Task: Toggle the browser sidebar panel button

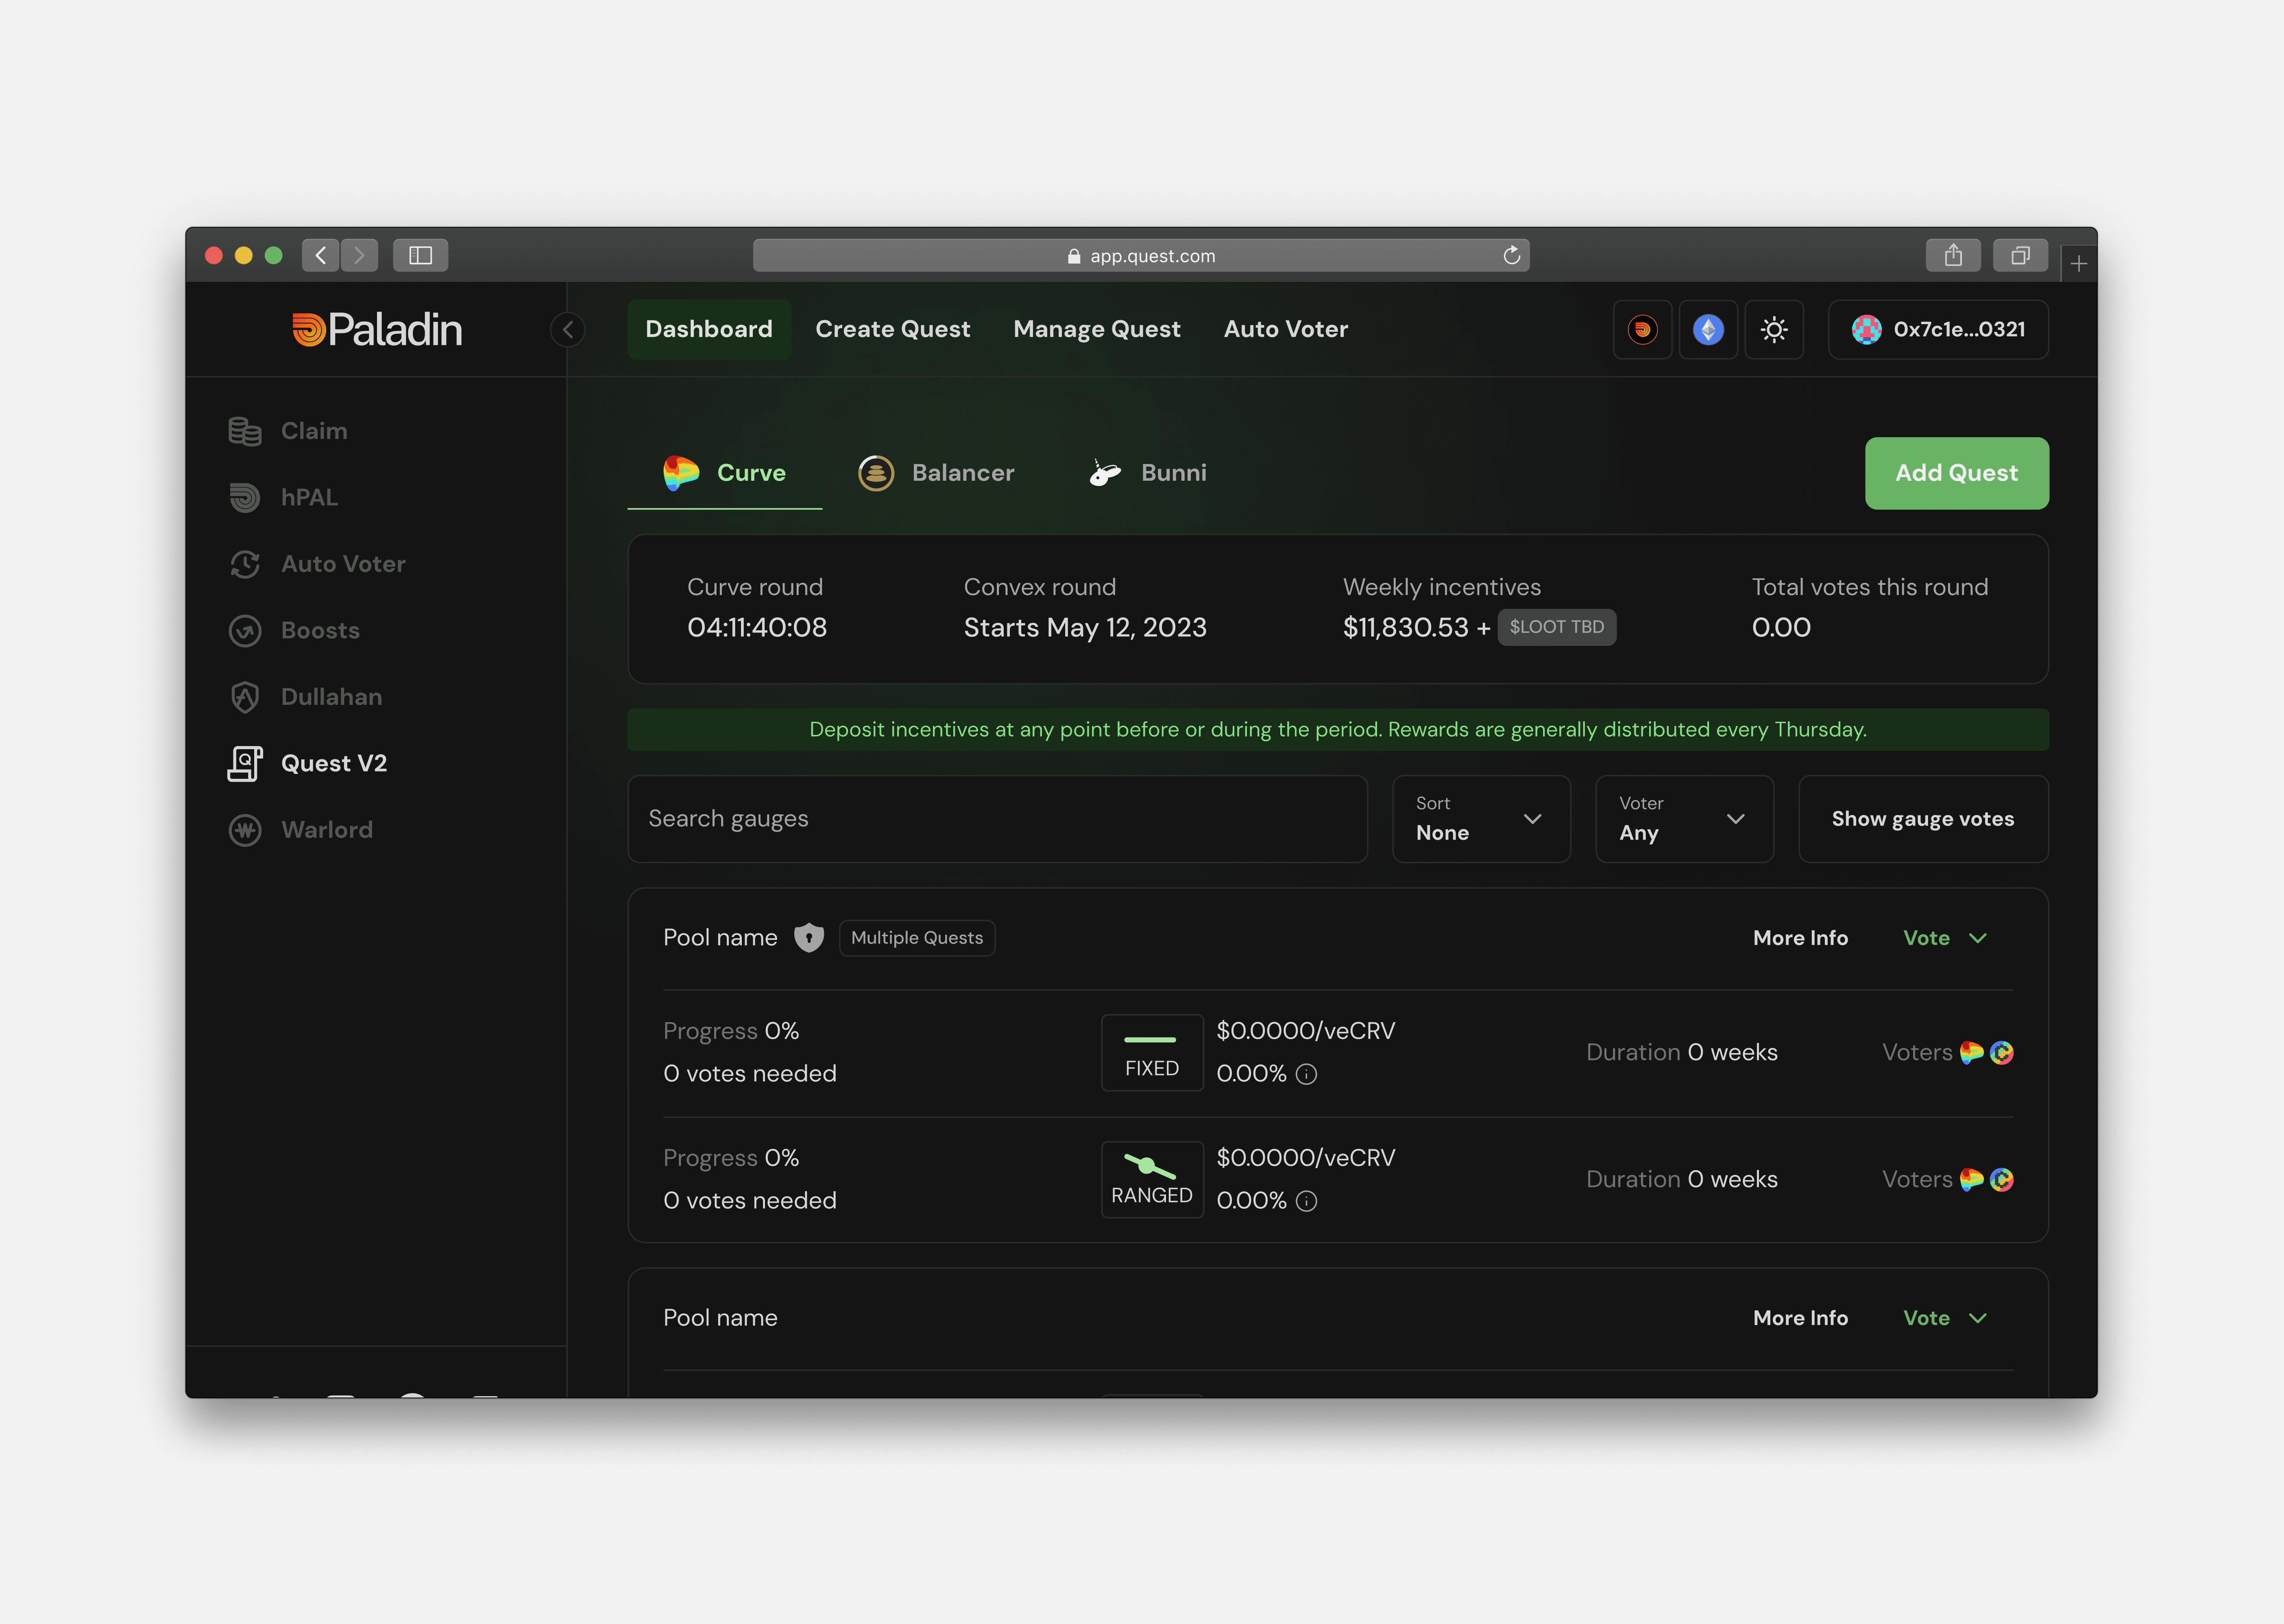Action: [420, 255]
